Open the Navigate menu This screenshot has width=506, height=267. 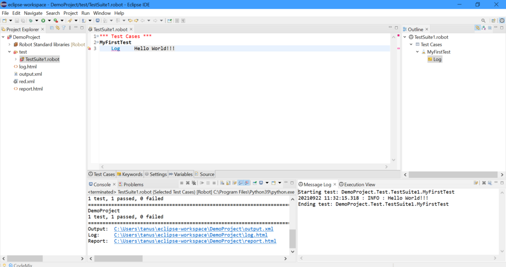coord(33,13)
